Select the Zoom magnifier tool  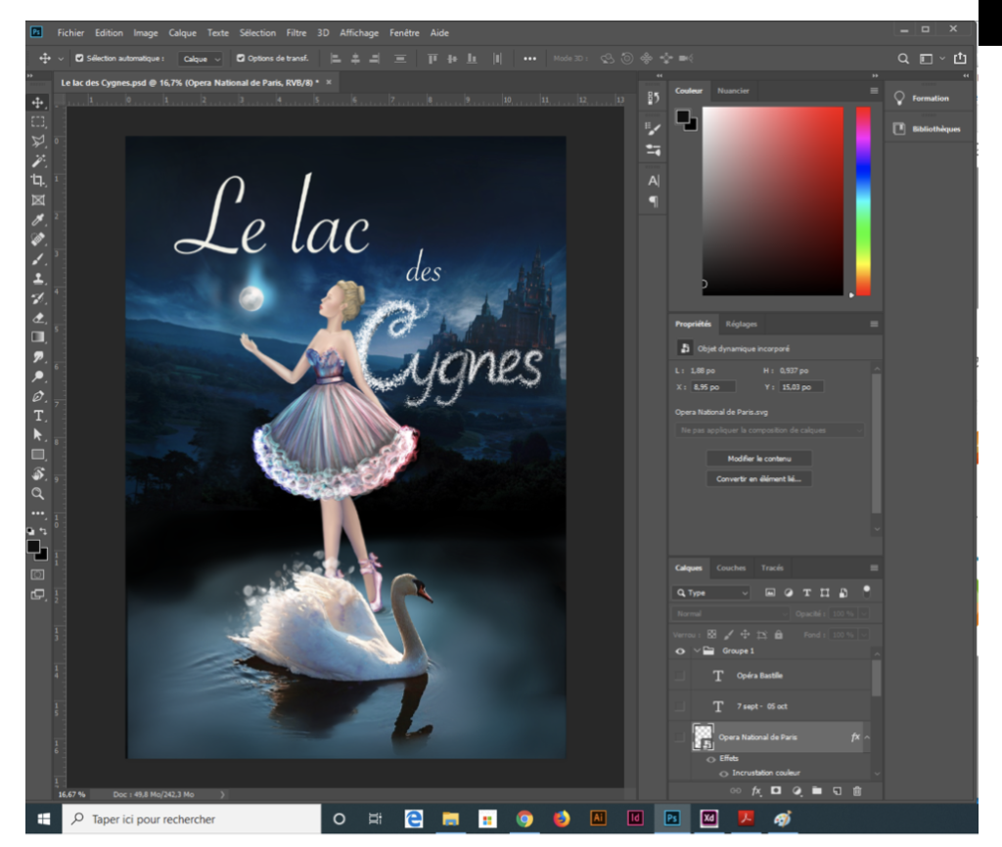(x=38, y=494)
